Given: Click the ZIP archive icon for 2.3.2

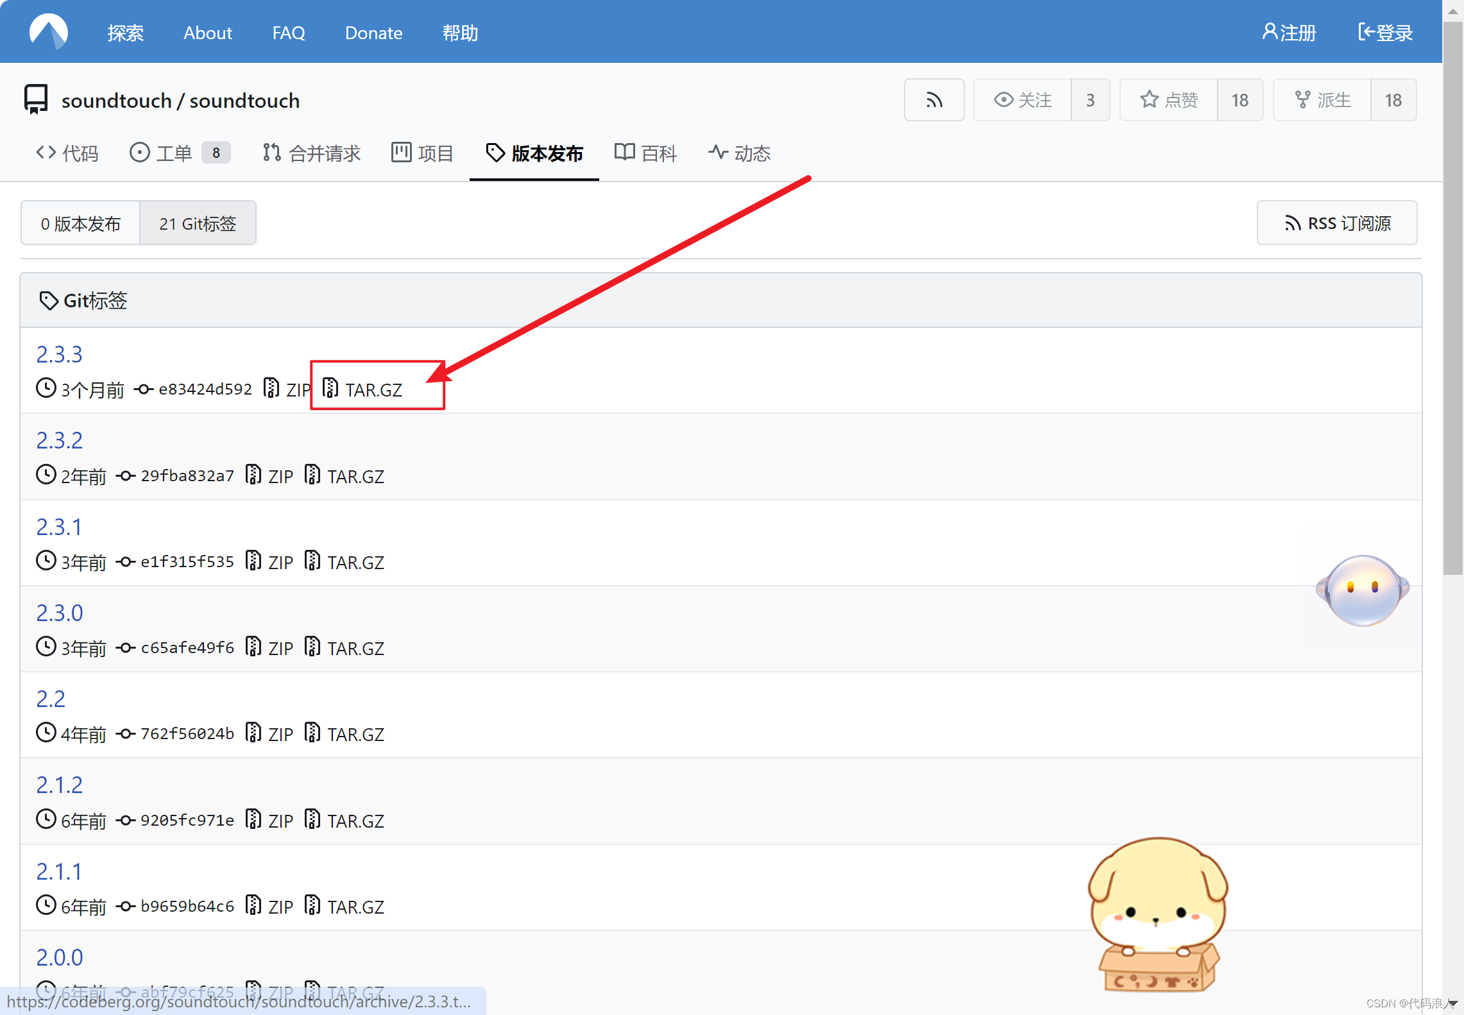Looking at the screenshot, I should click(x=253, y=476).
